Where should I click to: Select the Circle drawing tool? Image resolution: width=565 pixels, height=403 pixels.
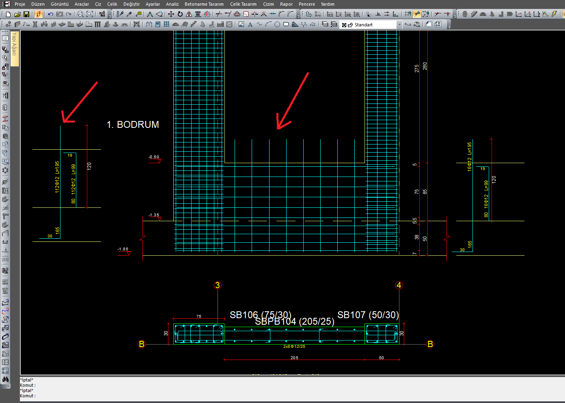coord(277,24)
